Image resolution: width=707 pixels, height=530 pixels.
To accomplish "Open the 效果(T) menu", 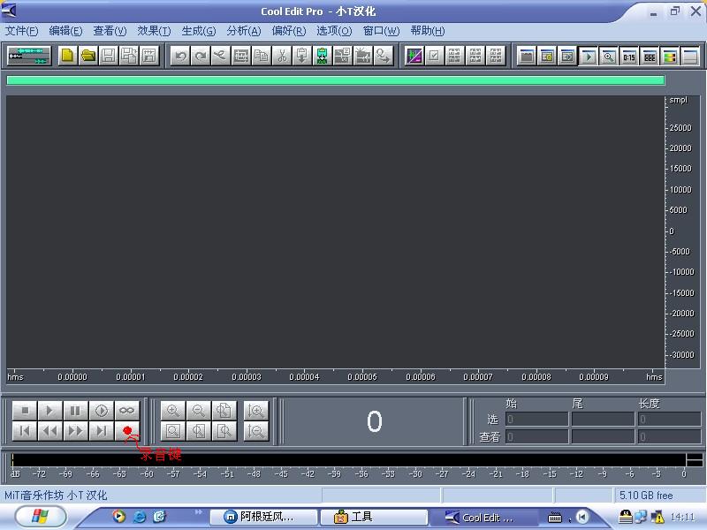I will click(154, 31).
